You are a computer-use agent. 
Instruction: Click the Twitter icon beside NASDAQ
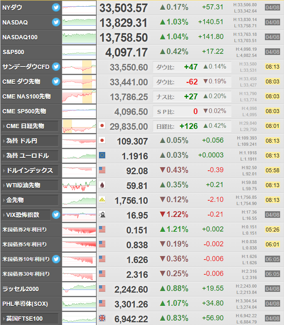[56, 22]
